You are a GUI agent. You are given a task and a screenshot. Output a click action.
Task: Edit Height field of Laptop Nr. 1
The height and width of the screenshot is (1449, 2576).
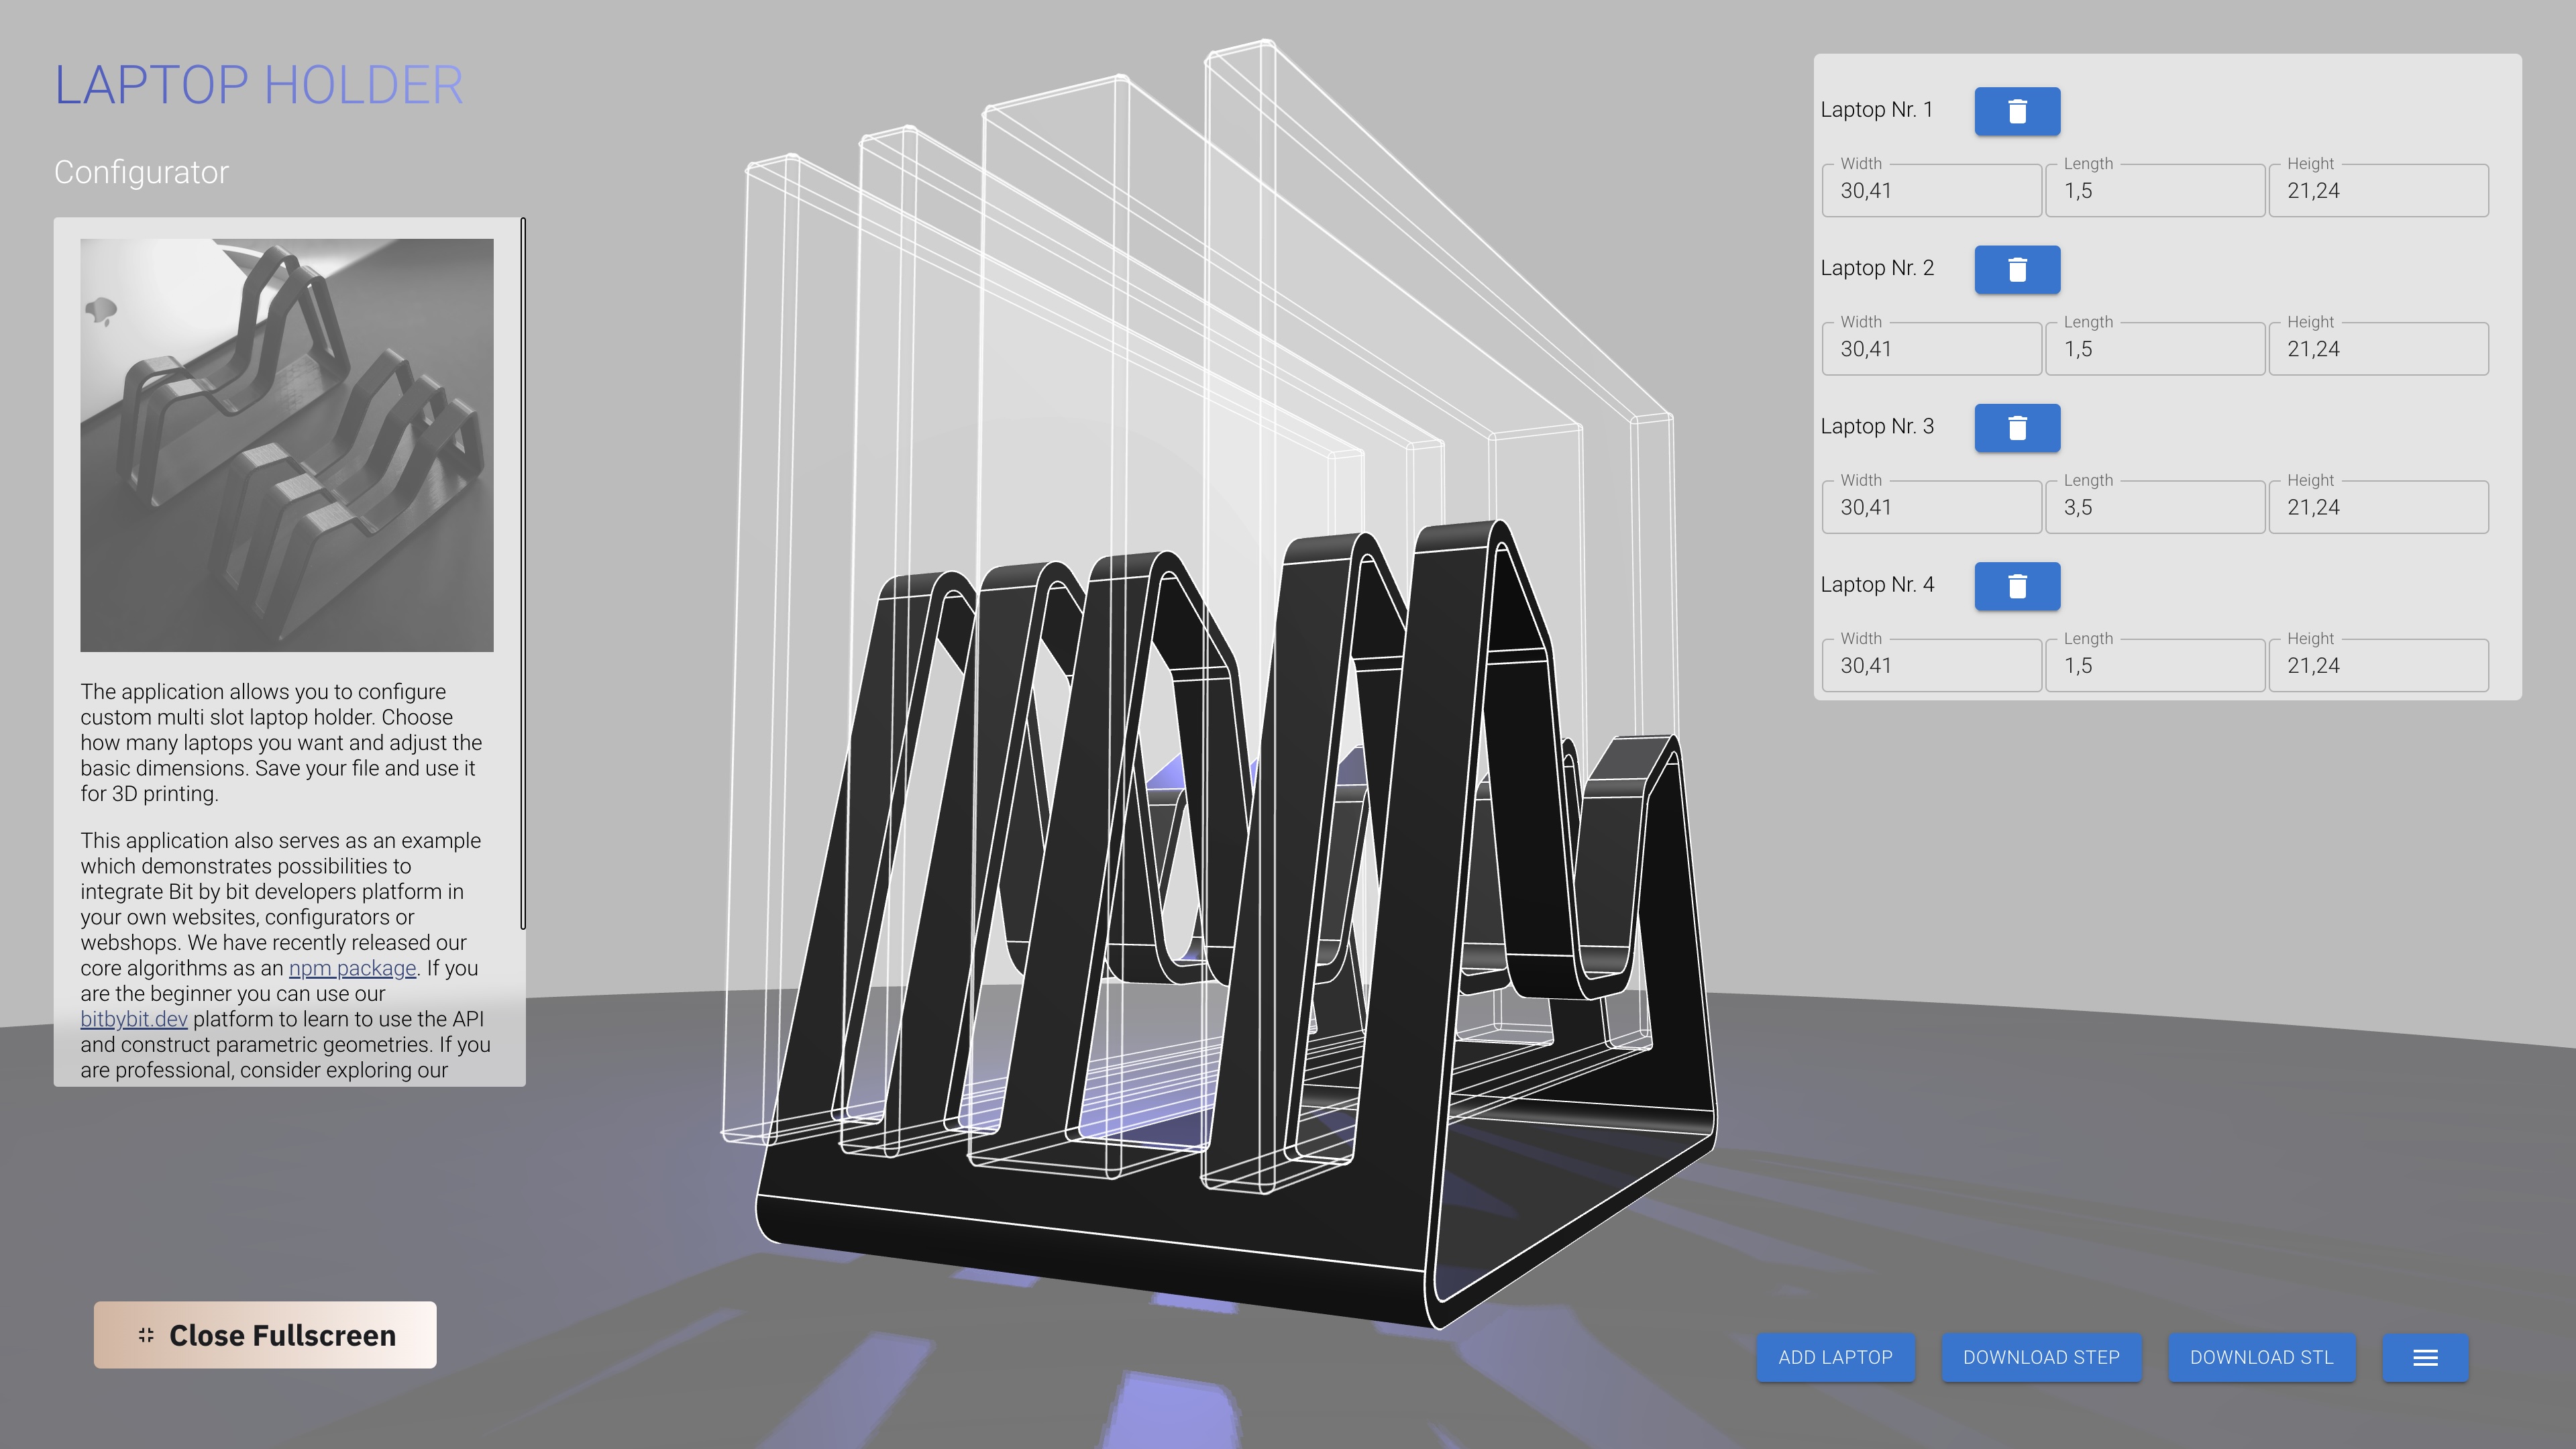pos(2378,190)
